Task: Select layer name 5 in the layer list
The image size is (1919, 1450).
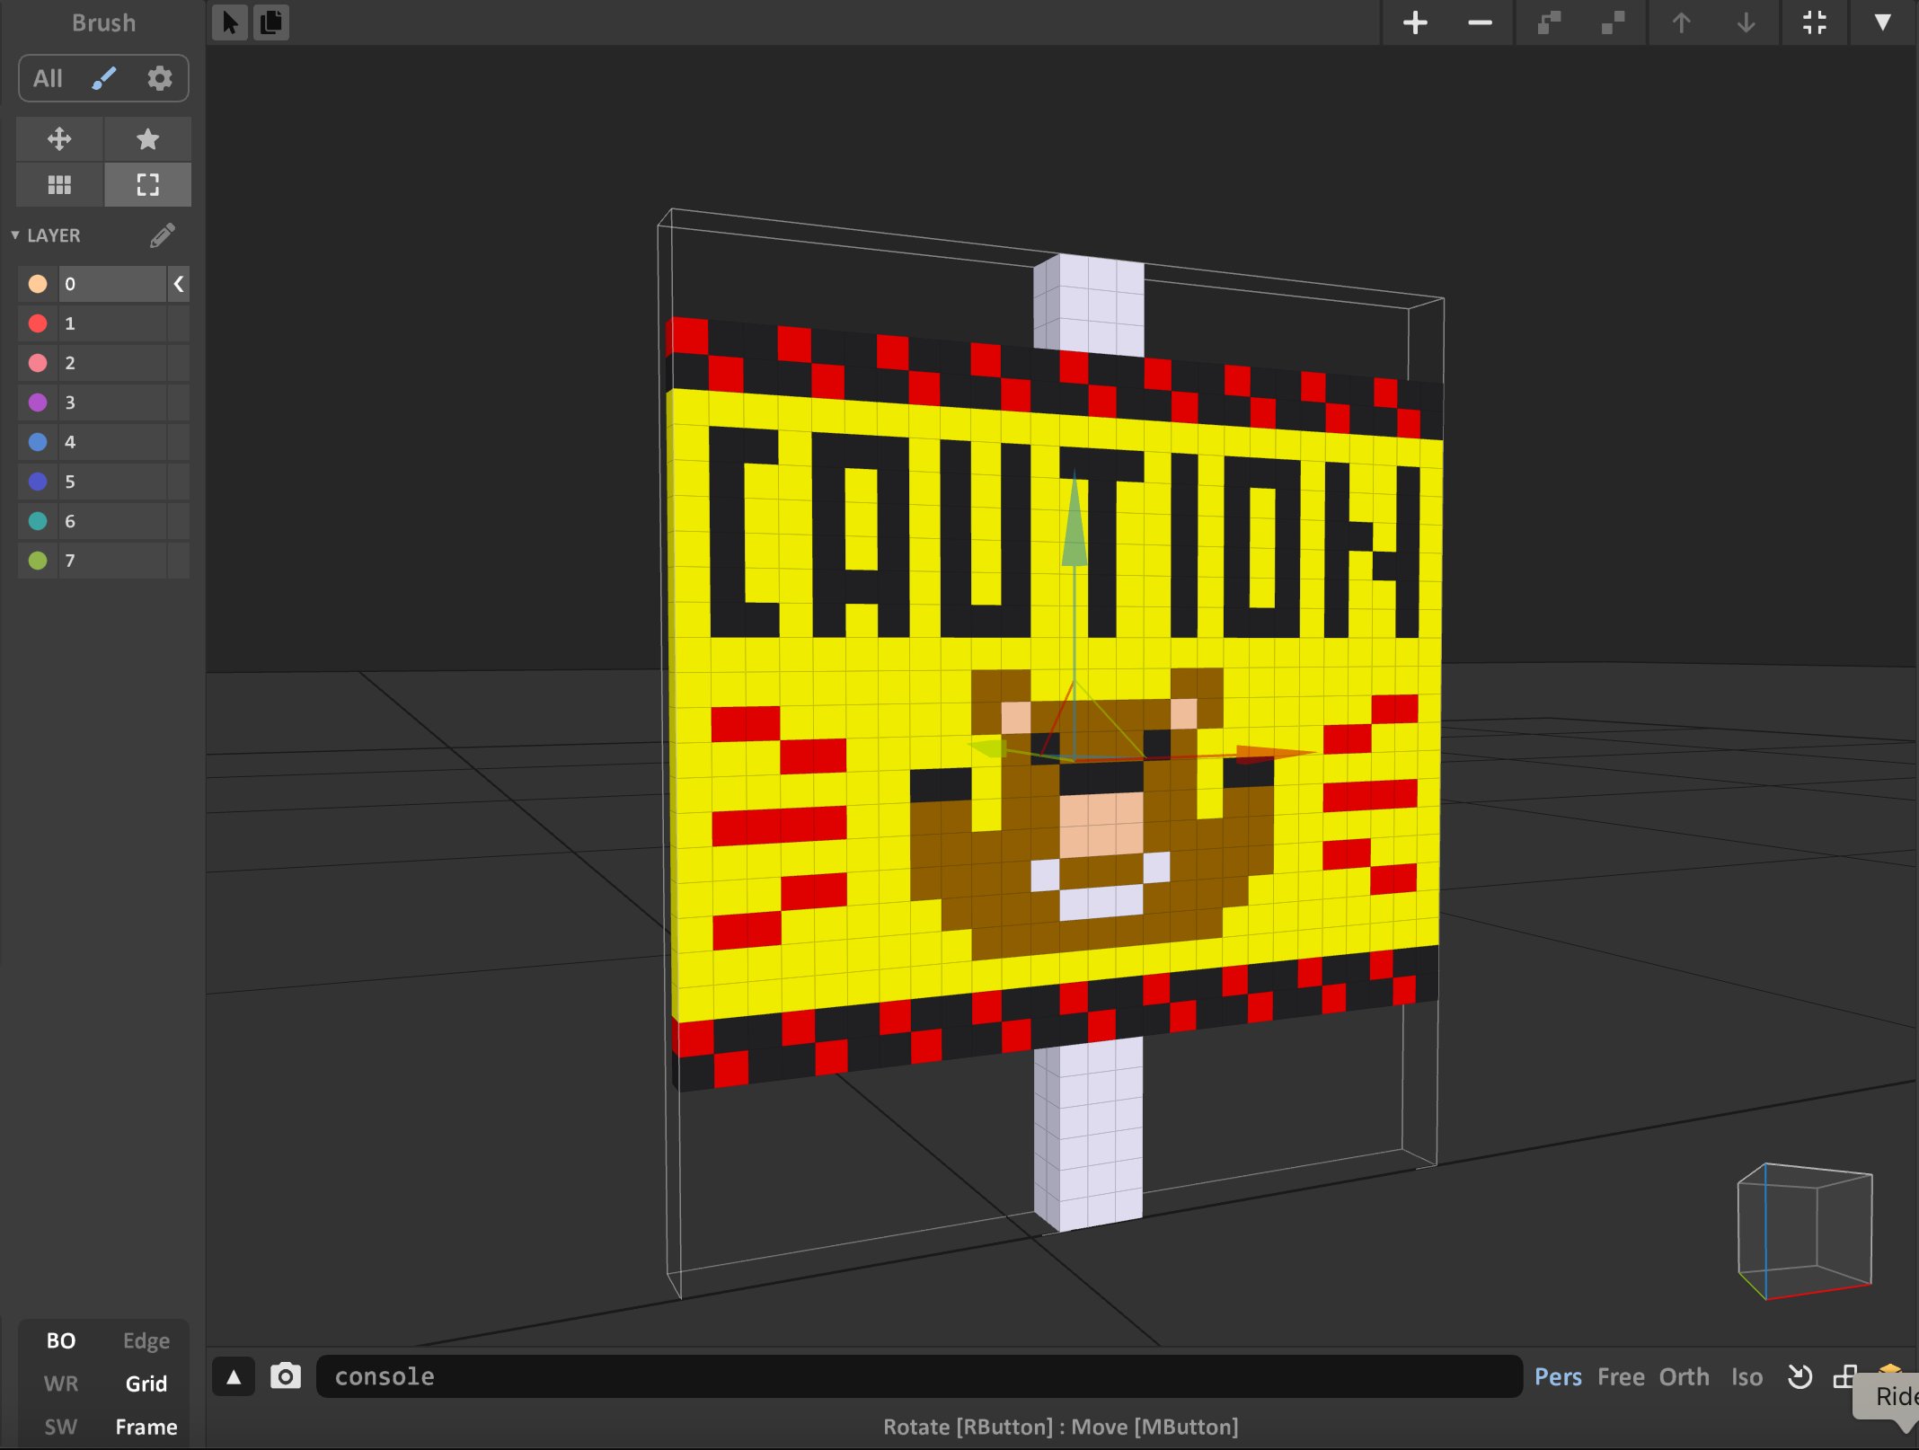Action: pyautogui.click(x=112, y=482)
